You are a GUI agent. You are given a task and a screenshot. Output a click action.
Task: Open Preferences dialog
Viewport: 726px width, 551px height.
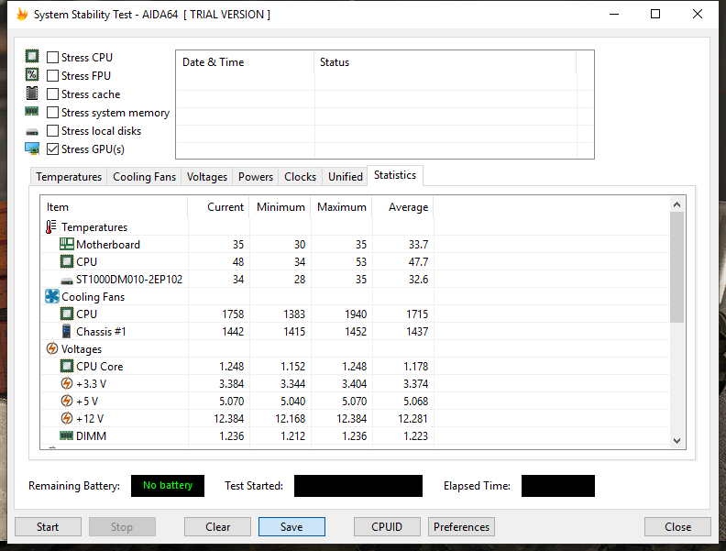coord(461,527)
